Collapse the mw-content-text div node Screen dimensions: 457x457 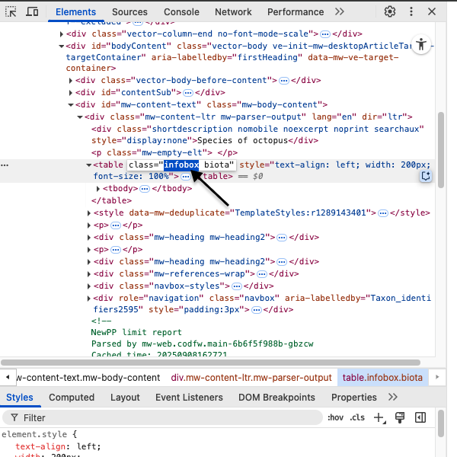click(71, 105)
